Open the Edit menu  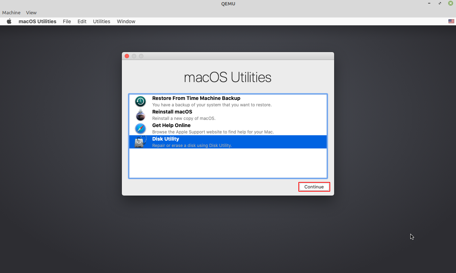point(82,21)
